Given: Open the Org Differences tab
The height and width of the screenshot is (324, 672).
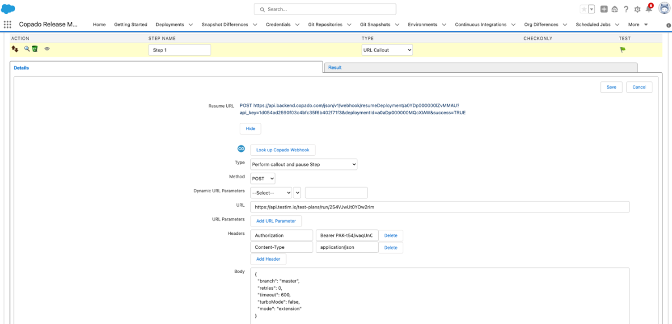Looking at the screenshot, I should (x=541, y=25).
